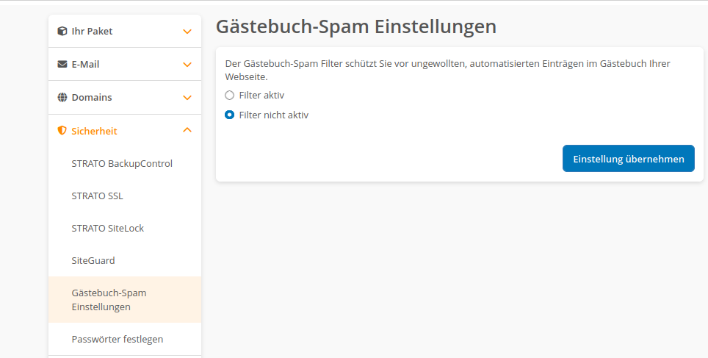Image resolution: width=708 pixels, height=358 pixels.
Task: Go to STRATO SiteLock page
Action: (108, 228)
